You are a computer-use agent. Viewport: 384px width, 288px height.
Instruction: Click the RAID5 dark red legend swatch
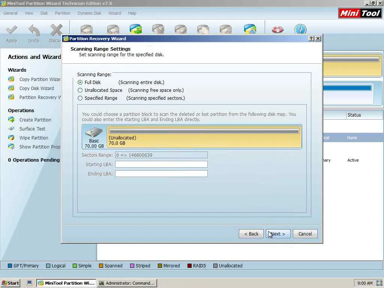pos(189,266)
